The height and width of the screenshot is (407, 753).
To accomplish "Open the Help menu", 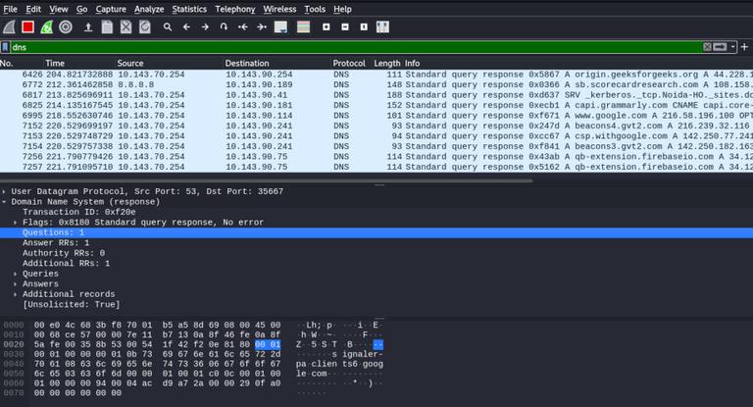I will coord(342,9).
